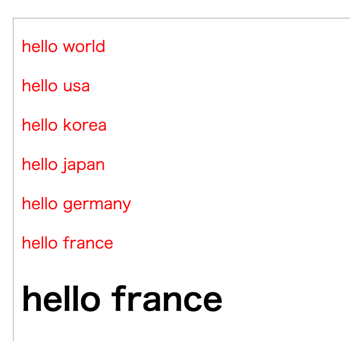Image resolution: width=350 pixels, height=341 pixels.
Task: Click the word "japan" in red
Action: pos(83,165)
